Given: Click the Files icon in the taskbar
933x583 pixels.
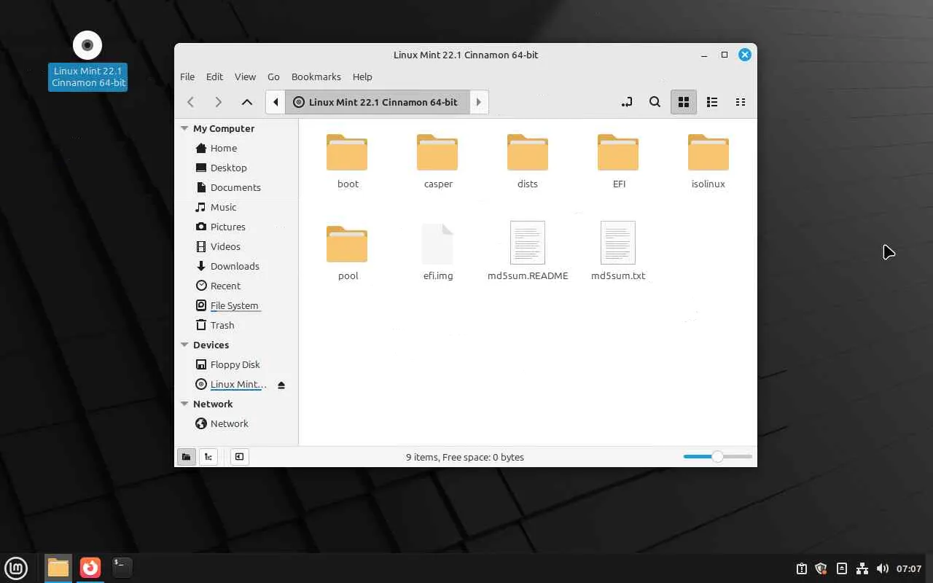Looking at the screenshot, I should pos(58,568).
